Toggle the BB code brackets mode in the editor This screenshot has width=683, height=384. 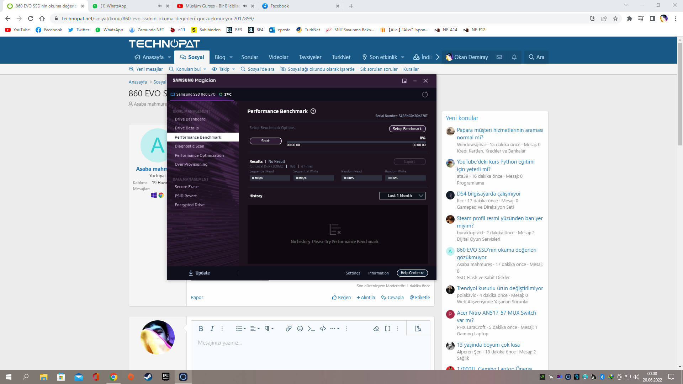(387, 329)
